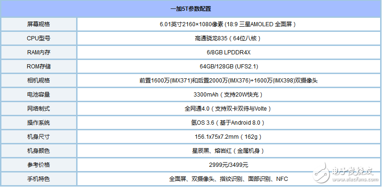Click the 参考价格 label cell
Screen dimensions: 382x187
click(39, 165)
